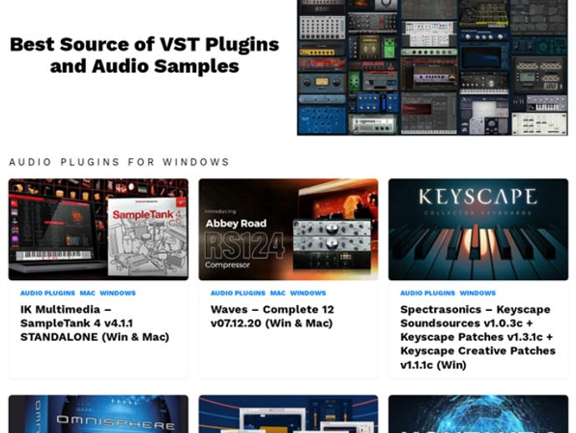Click the Best Source of VST Plugins headline
The image size is (576, 433).
(x=144, y=55)
